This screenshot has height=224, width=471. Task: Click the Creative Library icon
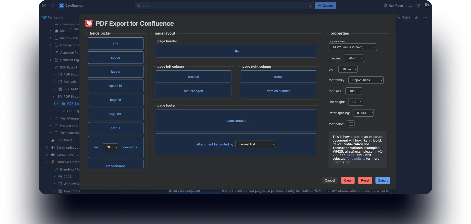click(53, 162)
